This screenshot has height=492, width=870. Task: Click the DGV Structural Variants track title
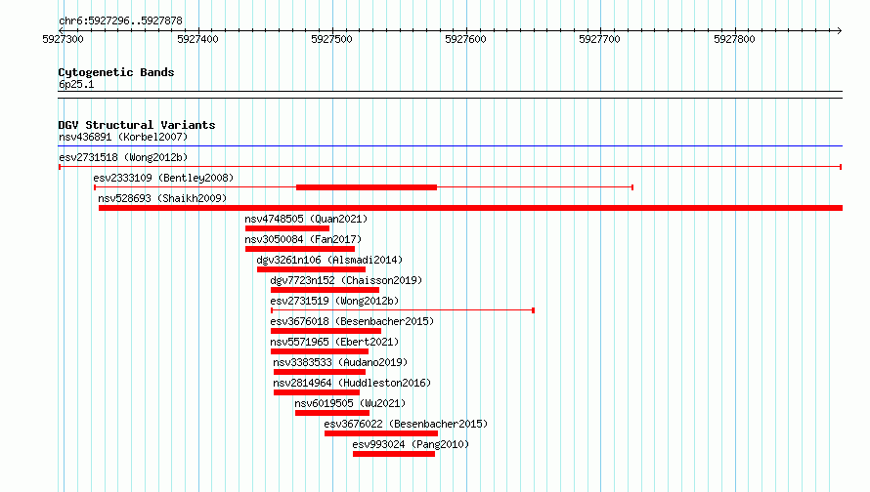(137, 125)
